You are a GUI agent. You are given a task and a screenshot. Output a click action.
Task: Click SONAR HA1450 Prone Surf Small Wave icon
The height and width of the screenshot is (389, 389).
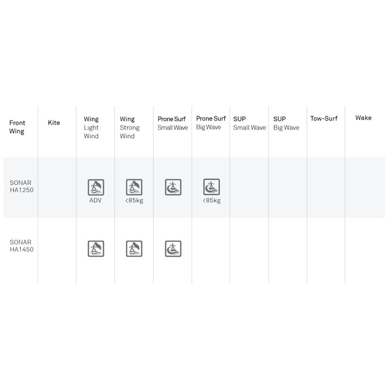coord(173,248)
